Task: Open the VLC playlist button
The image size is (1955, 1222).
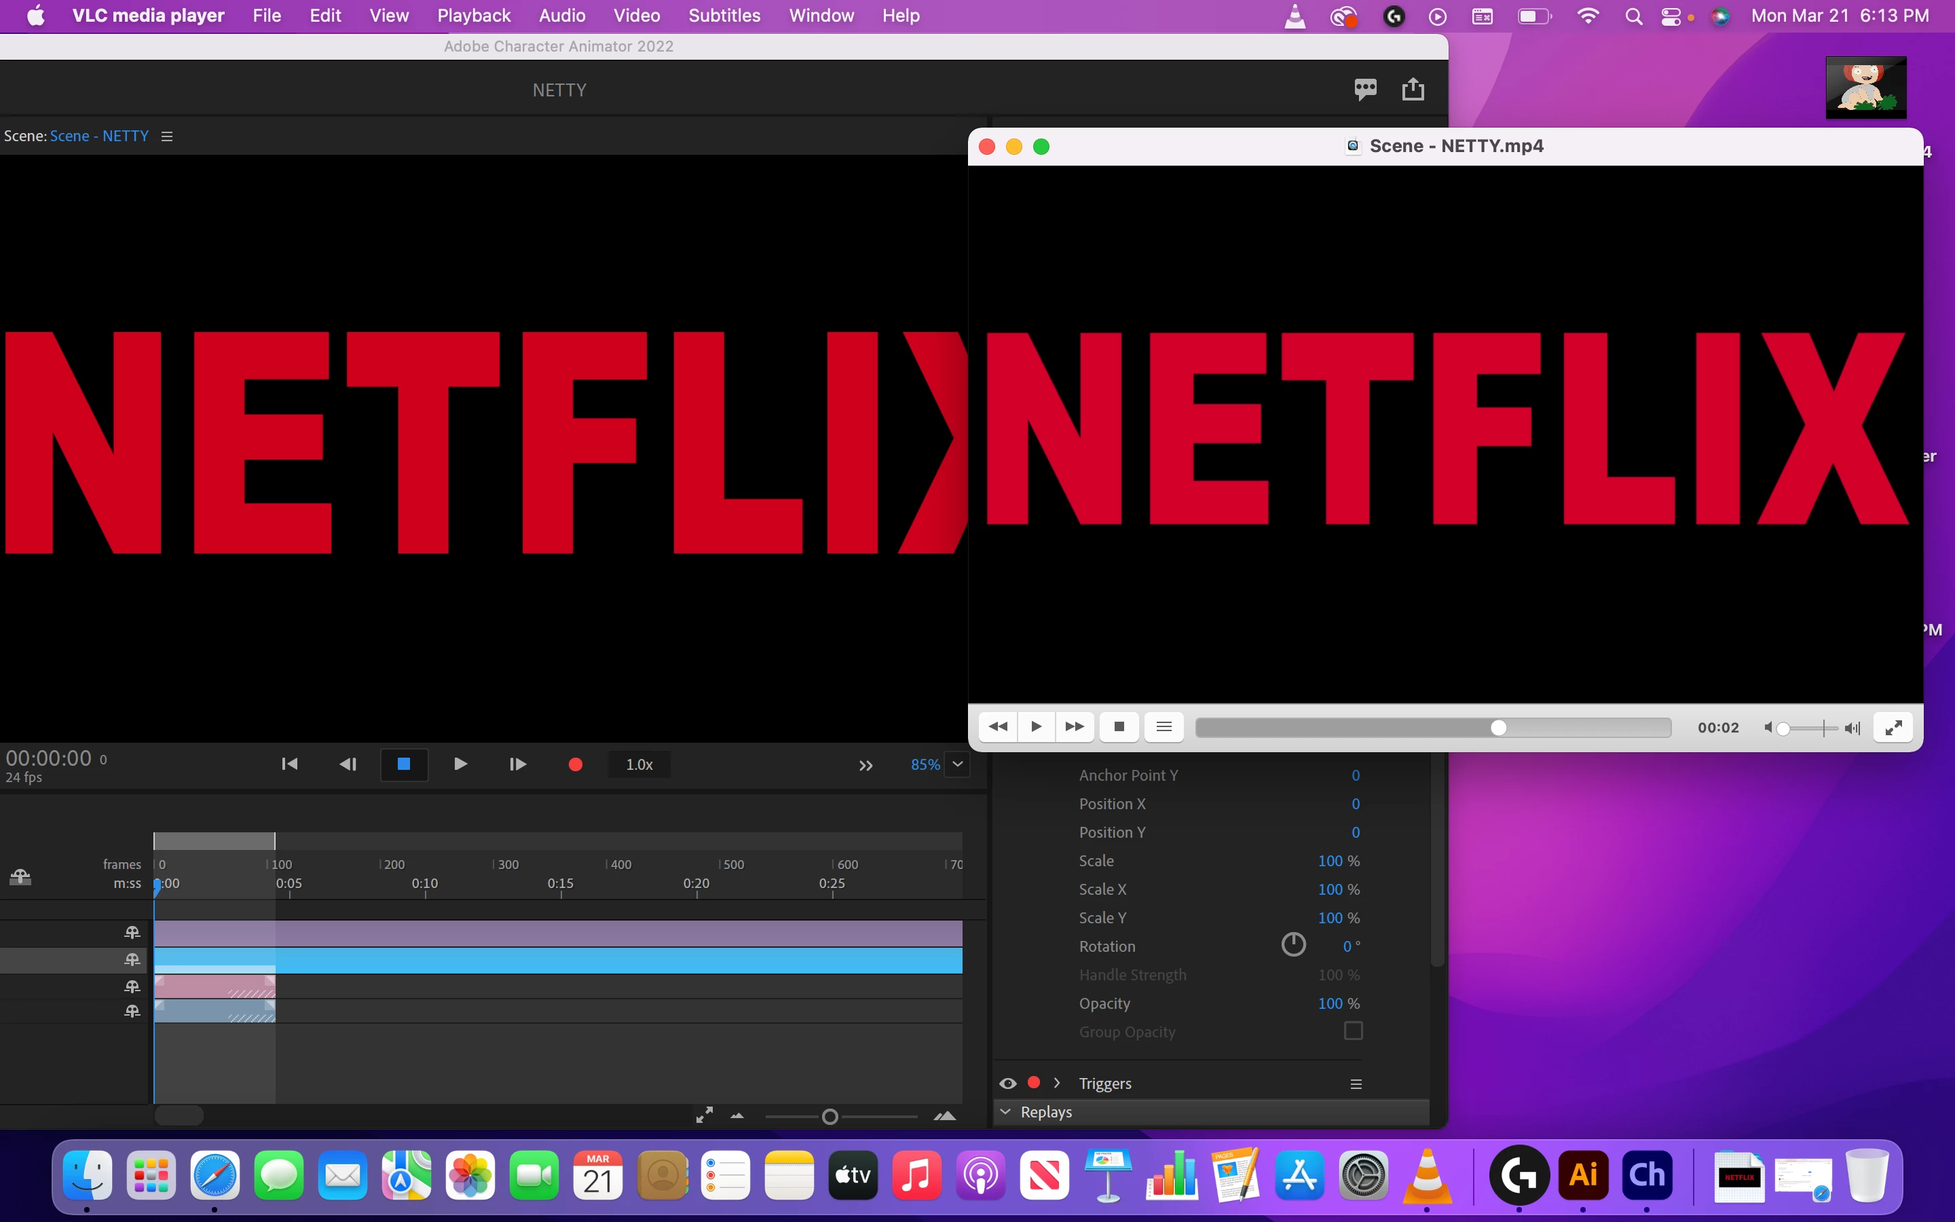Action: (1163, 727)
